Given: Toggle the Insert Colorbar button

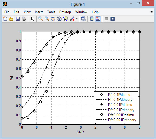Looking at the screenshot, I should [92, 19].
